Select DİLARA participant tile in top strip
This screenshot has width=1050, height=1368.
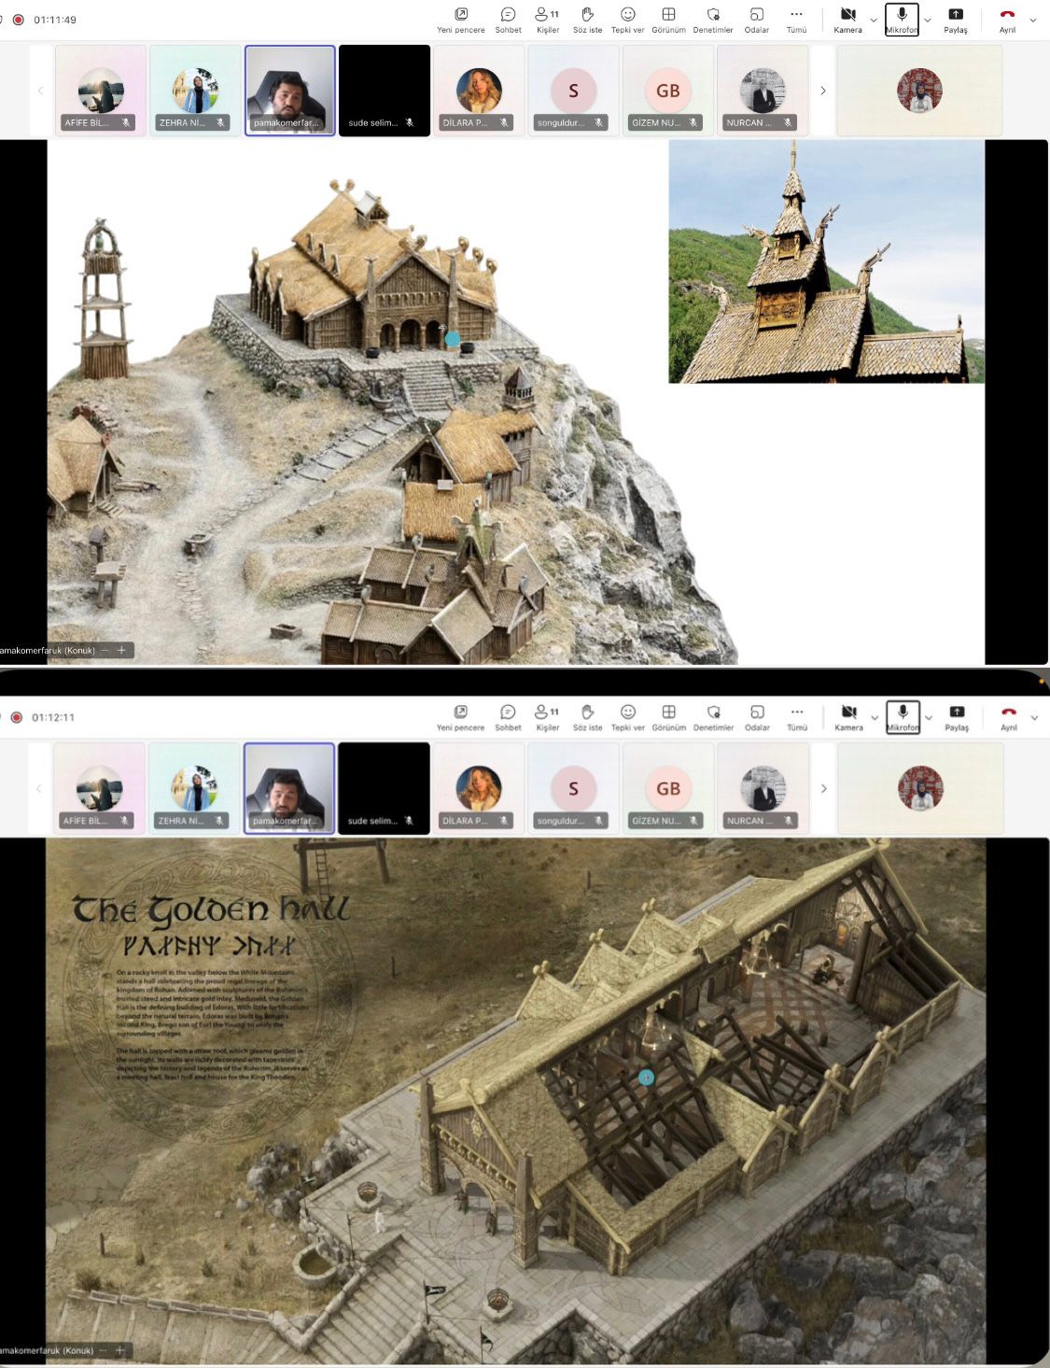[x=479, y=92]
